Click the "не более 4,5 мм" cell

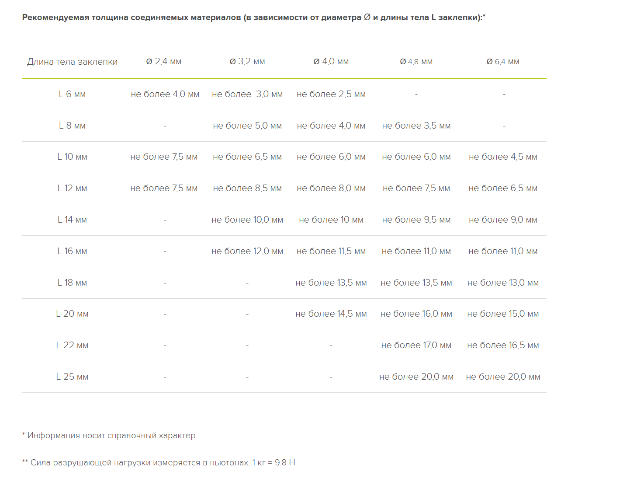click(503, 157)
